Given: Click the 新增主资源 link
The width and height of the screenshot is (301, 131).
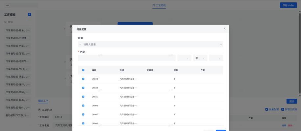Looking at the screenshot, I should pyautogui.click(x=290, y=109).
